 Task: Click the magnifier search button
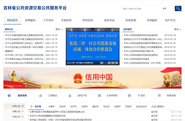pos(178,9)
